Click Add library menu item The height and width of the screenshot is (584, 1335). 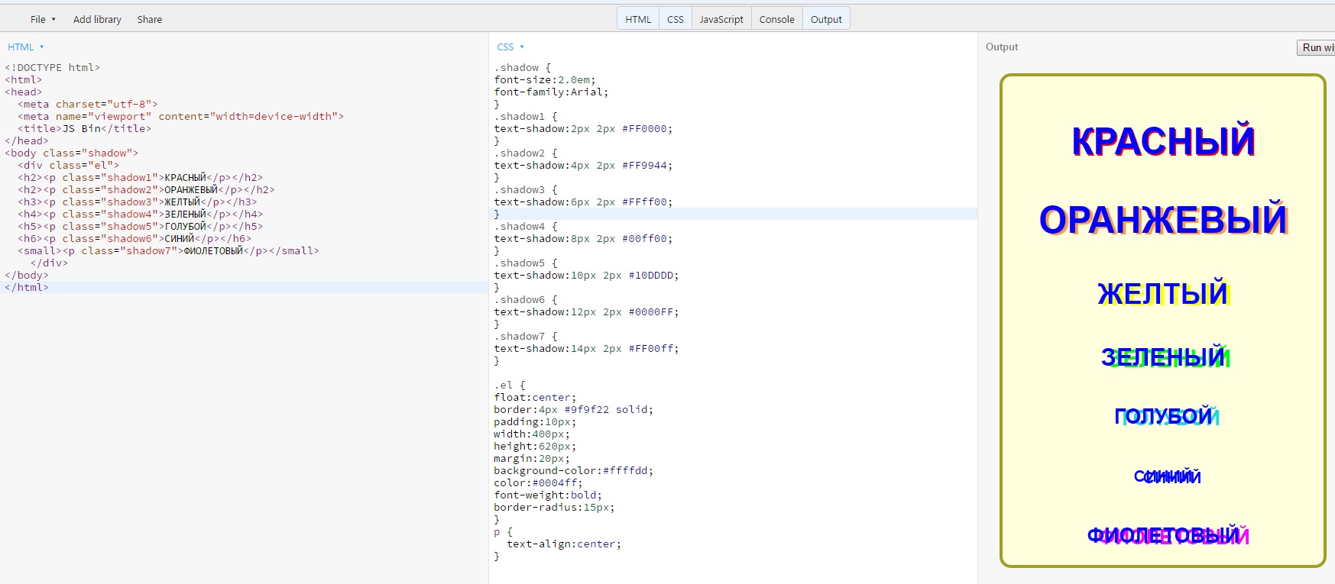coord(97,19)
